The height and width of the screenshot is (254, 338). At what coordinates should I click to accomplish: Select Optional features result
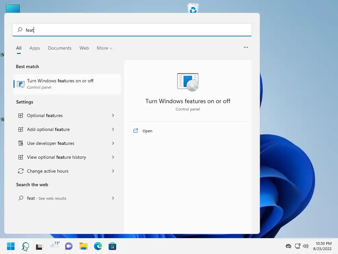click(67, 115)
